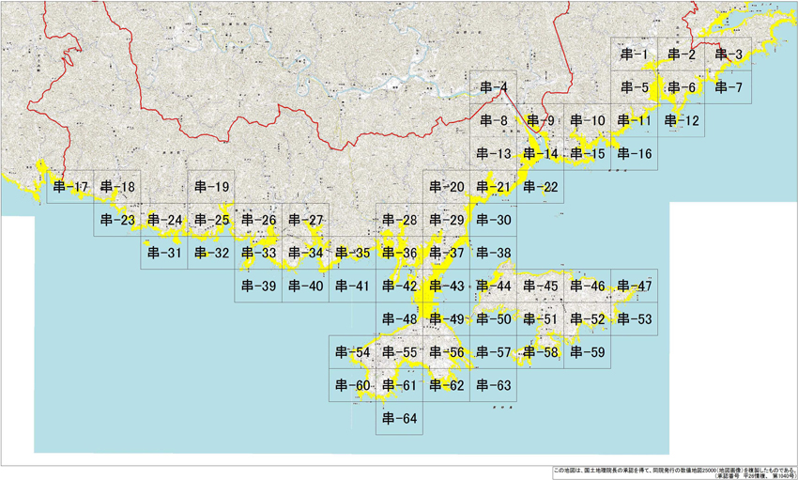Select map tile 串-12
798x480 pixels.
tap(681, 120)
